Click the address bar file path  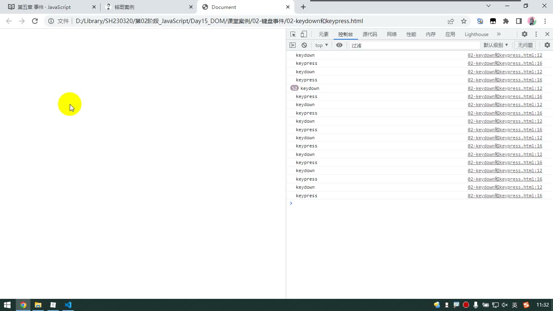point(219,21)
